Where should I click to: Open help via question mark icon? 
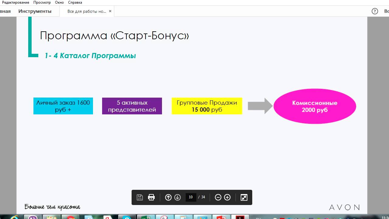[375, 11]
